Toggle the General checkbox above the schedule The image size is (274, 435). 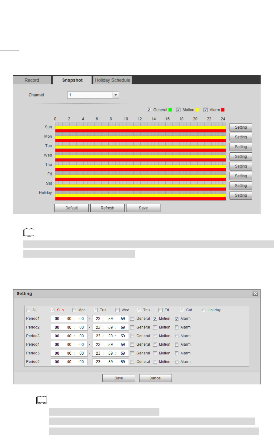pos(149,110)
